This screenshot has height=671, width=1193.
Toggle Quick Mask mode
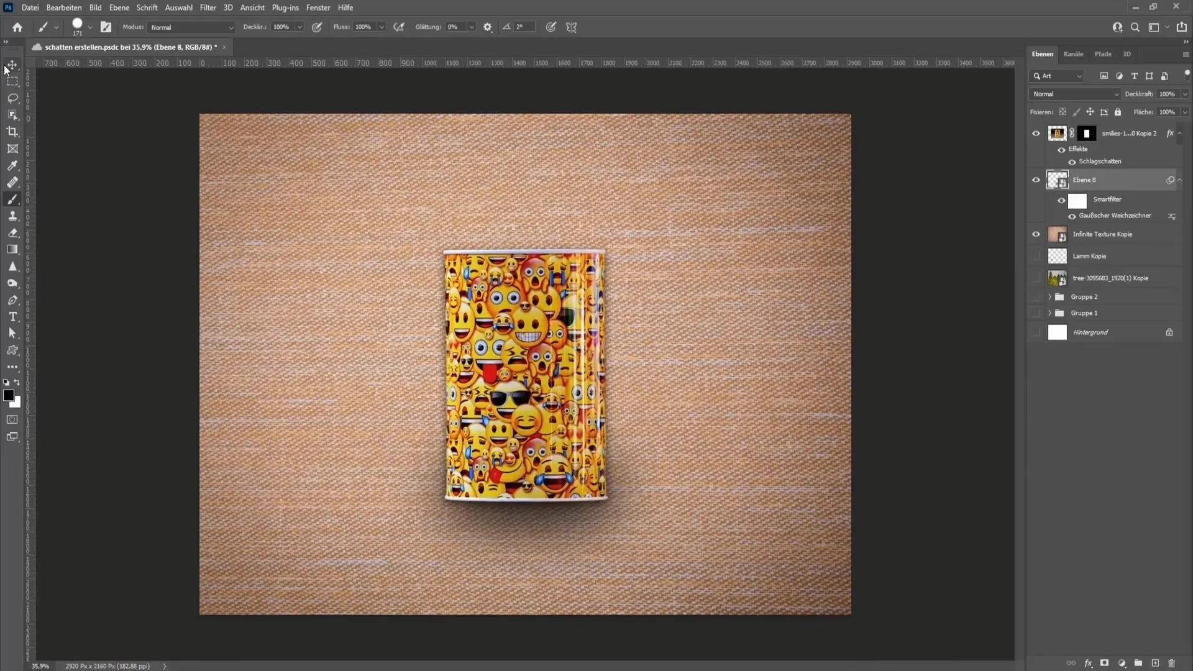click(x=12, y=419)
